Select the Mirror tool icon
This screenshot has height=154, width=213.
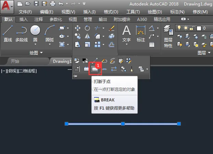point(87,36)
